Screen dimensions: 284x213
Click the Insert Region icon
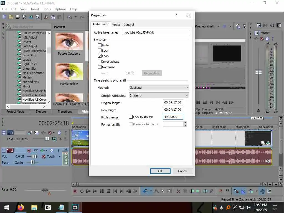tap(227, 191)
